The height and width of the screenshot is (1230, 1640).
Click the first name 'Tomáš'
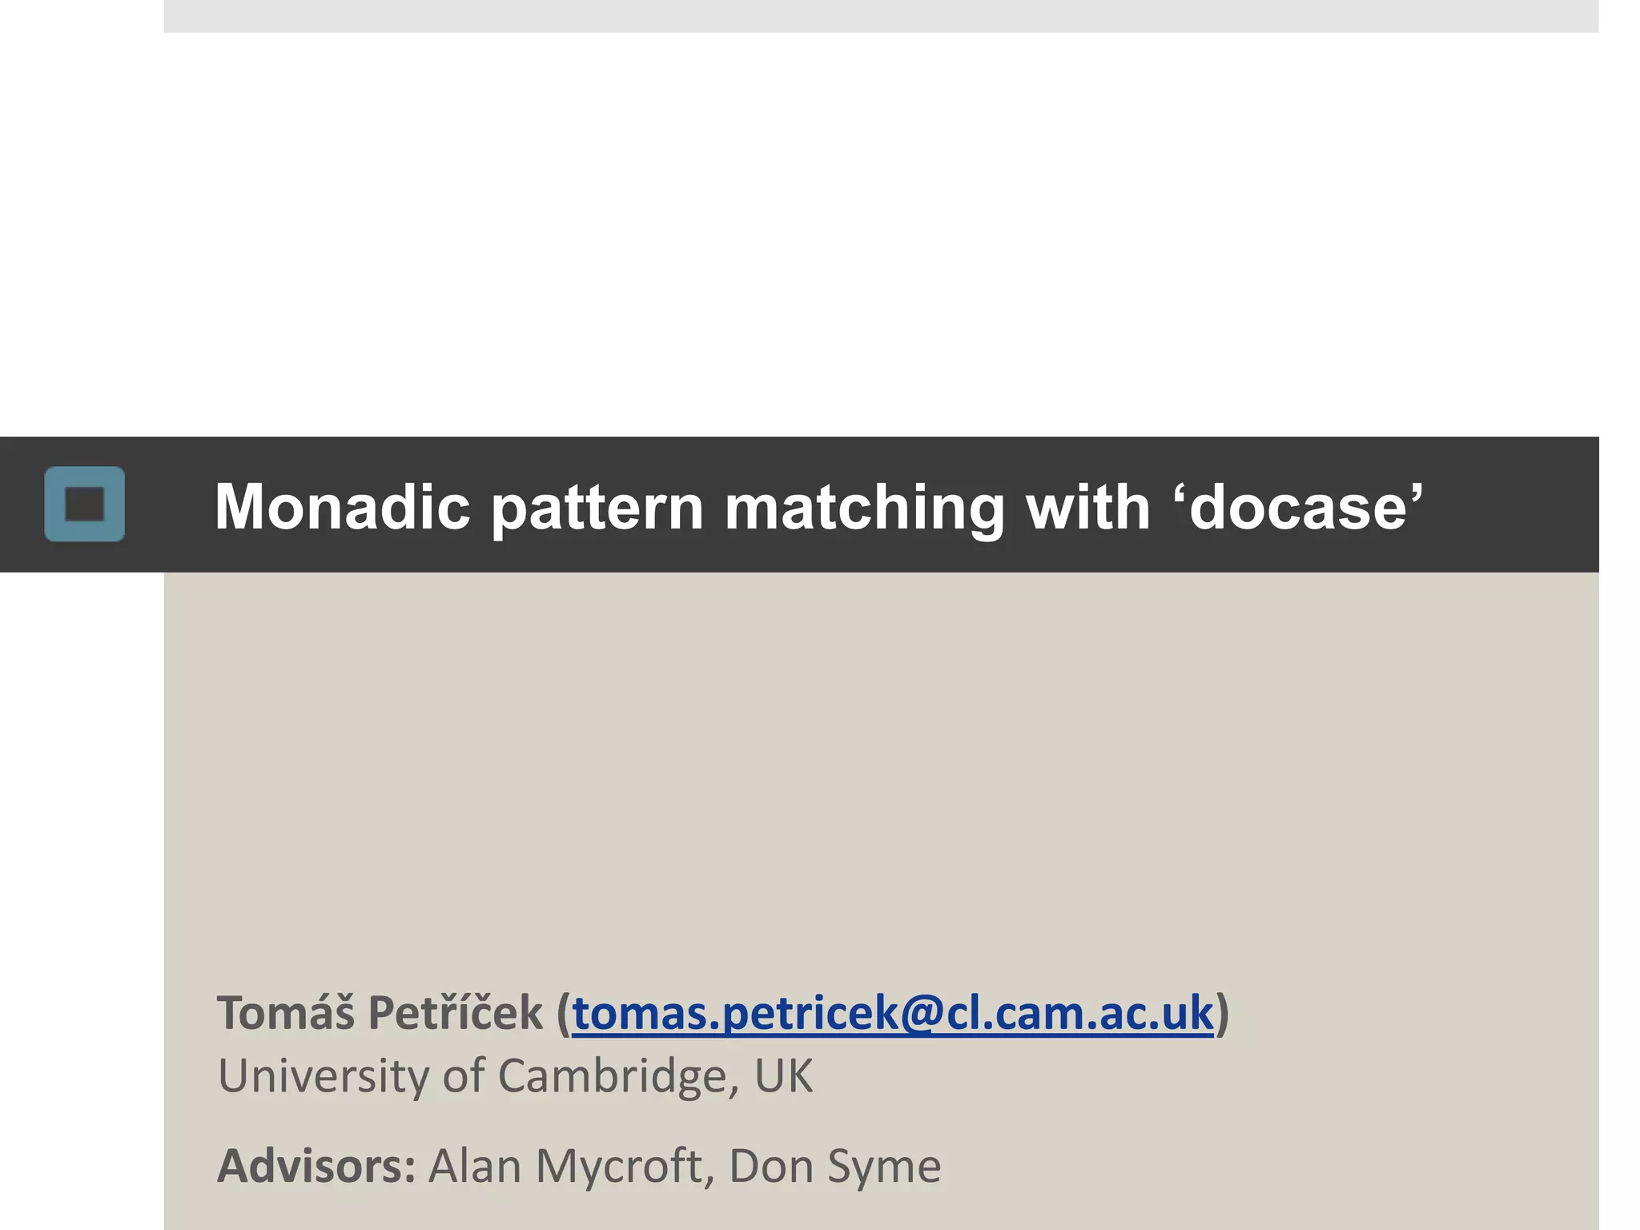point(285,1012)
